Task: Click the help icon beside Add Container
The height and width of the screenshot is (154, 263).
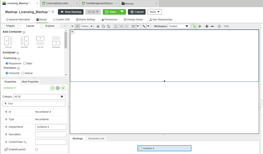Action: click(24, 32)
